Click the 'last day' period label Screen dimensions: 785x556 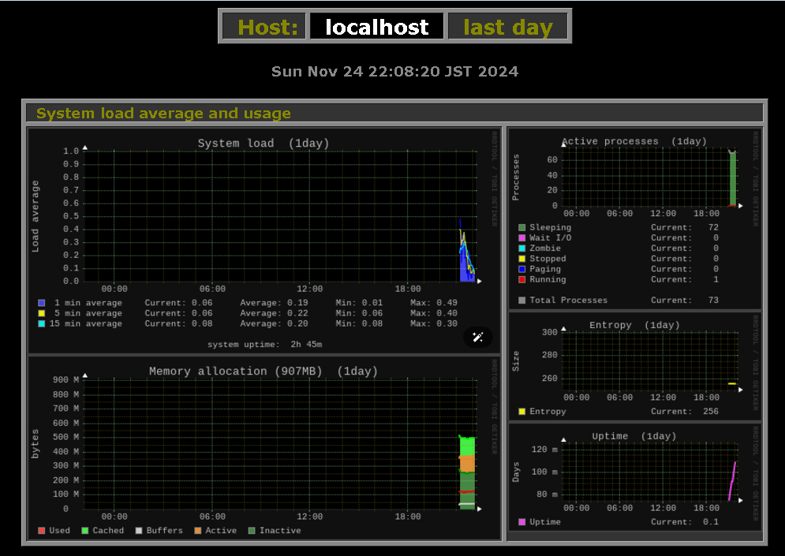[507, 27]
